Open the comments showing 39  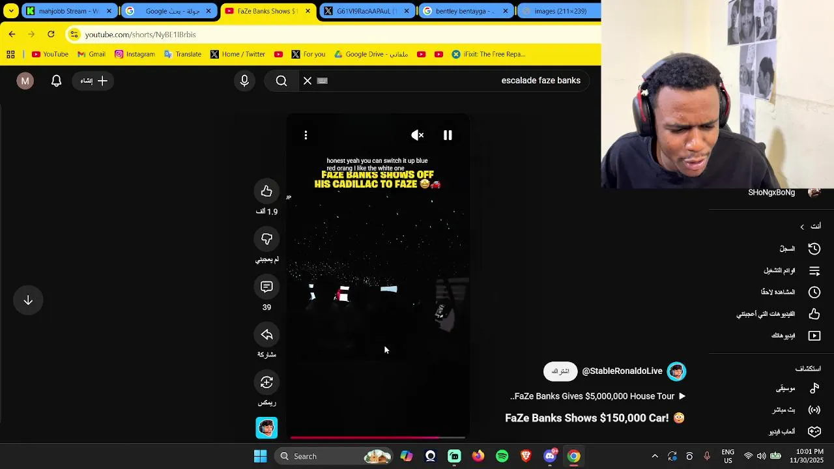pyautogui.click(x=266, y=287)
